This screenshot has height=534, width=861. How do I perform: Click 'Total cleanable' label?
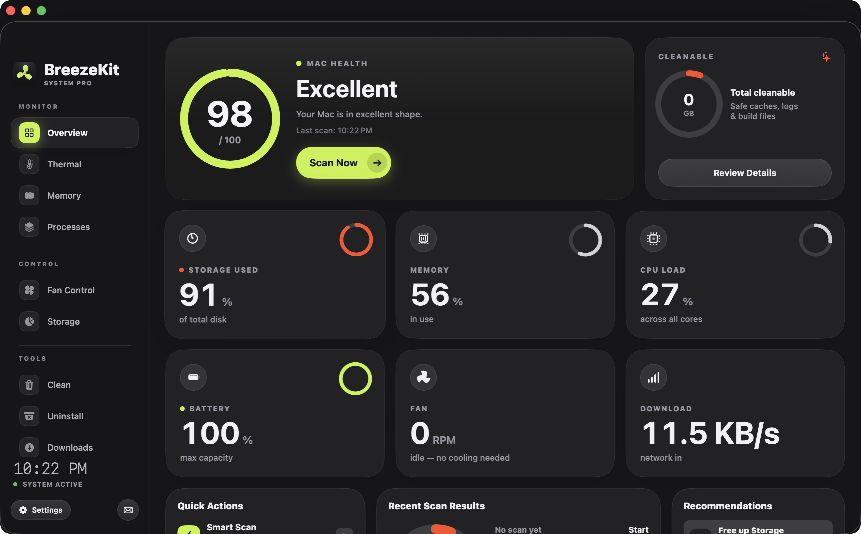tap(762, 93)
